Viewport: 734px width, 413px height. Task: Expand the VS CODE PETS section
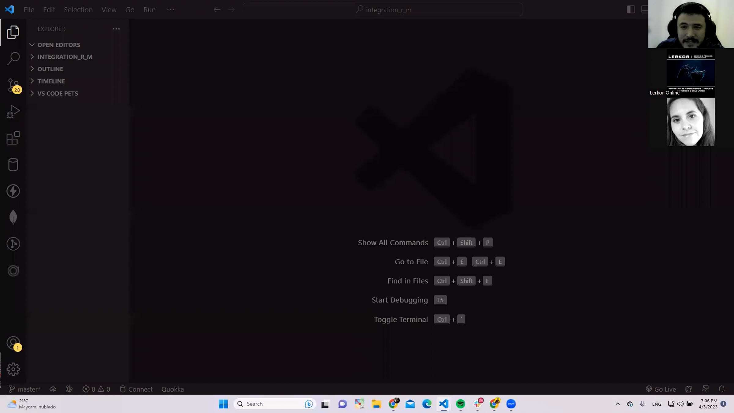[x=57, y=93]
